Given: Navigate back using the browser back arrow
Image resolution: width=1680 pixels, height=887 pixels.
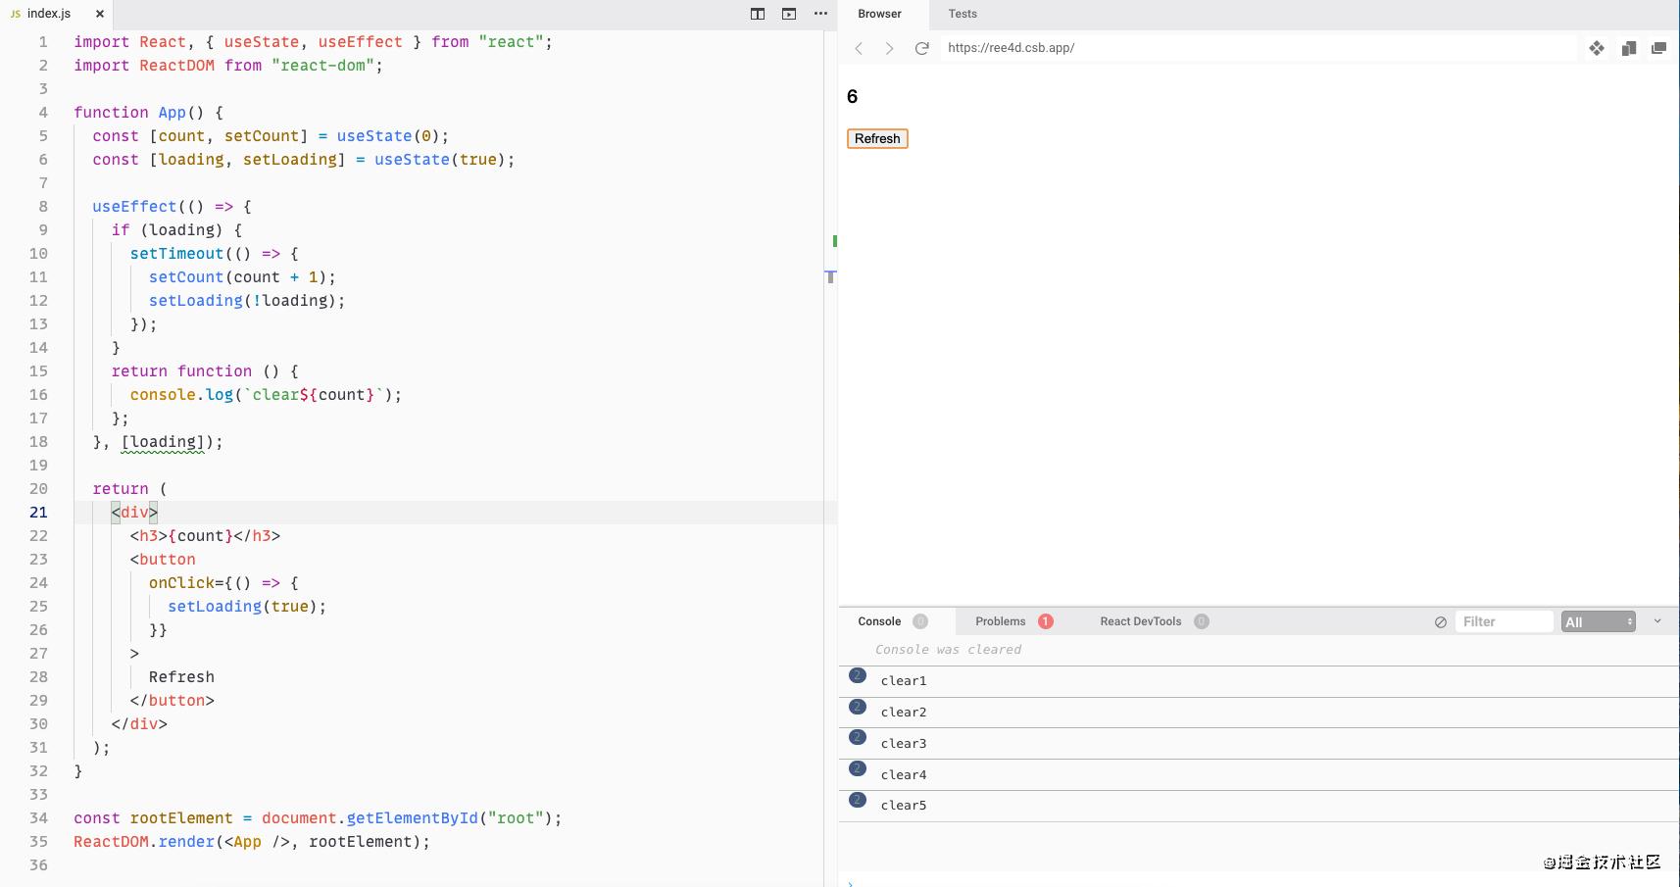Looking at the screenshot, I should point(859,47).
